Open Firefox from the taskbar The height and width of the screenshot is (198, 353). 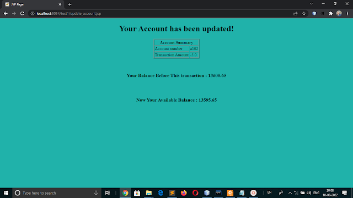tap(184, 193)
